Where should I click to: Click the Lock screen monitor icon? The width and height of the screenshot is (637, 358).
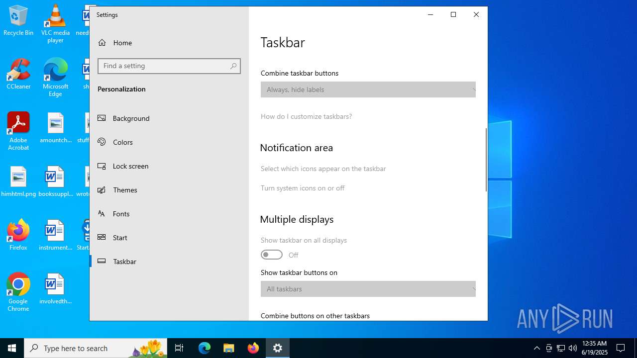tap(102, 166)
